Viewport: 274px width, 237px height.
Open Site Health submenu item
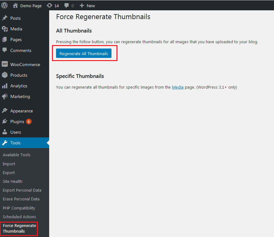(x=13, y=182)
